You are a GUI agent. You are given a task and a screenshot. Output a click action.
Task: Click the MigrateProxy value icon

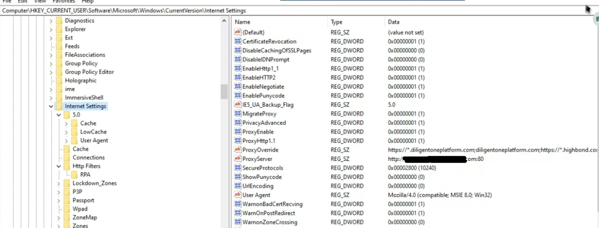(x=238, y=113)
